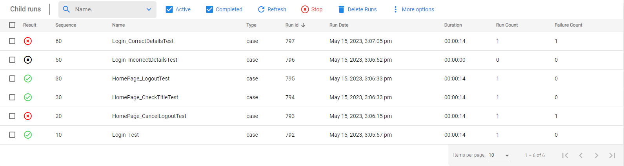Open the More options menu
624x166 pixels.
click(x=413, y=9)
